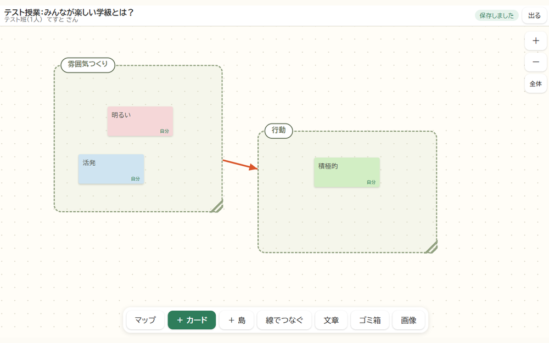Click the subtitle テスト班(1人) てすと さん
The width and height of the screenshot is (549, 343).
coord(41,20)
